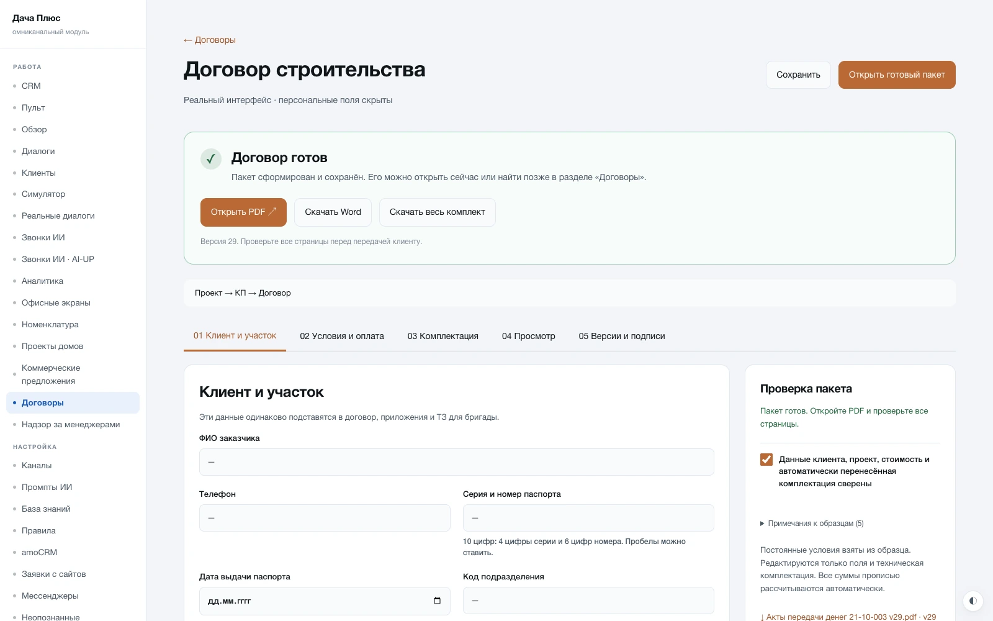Focus the ФИО заказчика input field
Screen dimensions: 993x621
pos(457,462)
